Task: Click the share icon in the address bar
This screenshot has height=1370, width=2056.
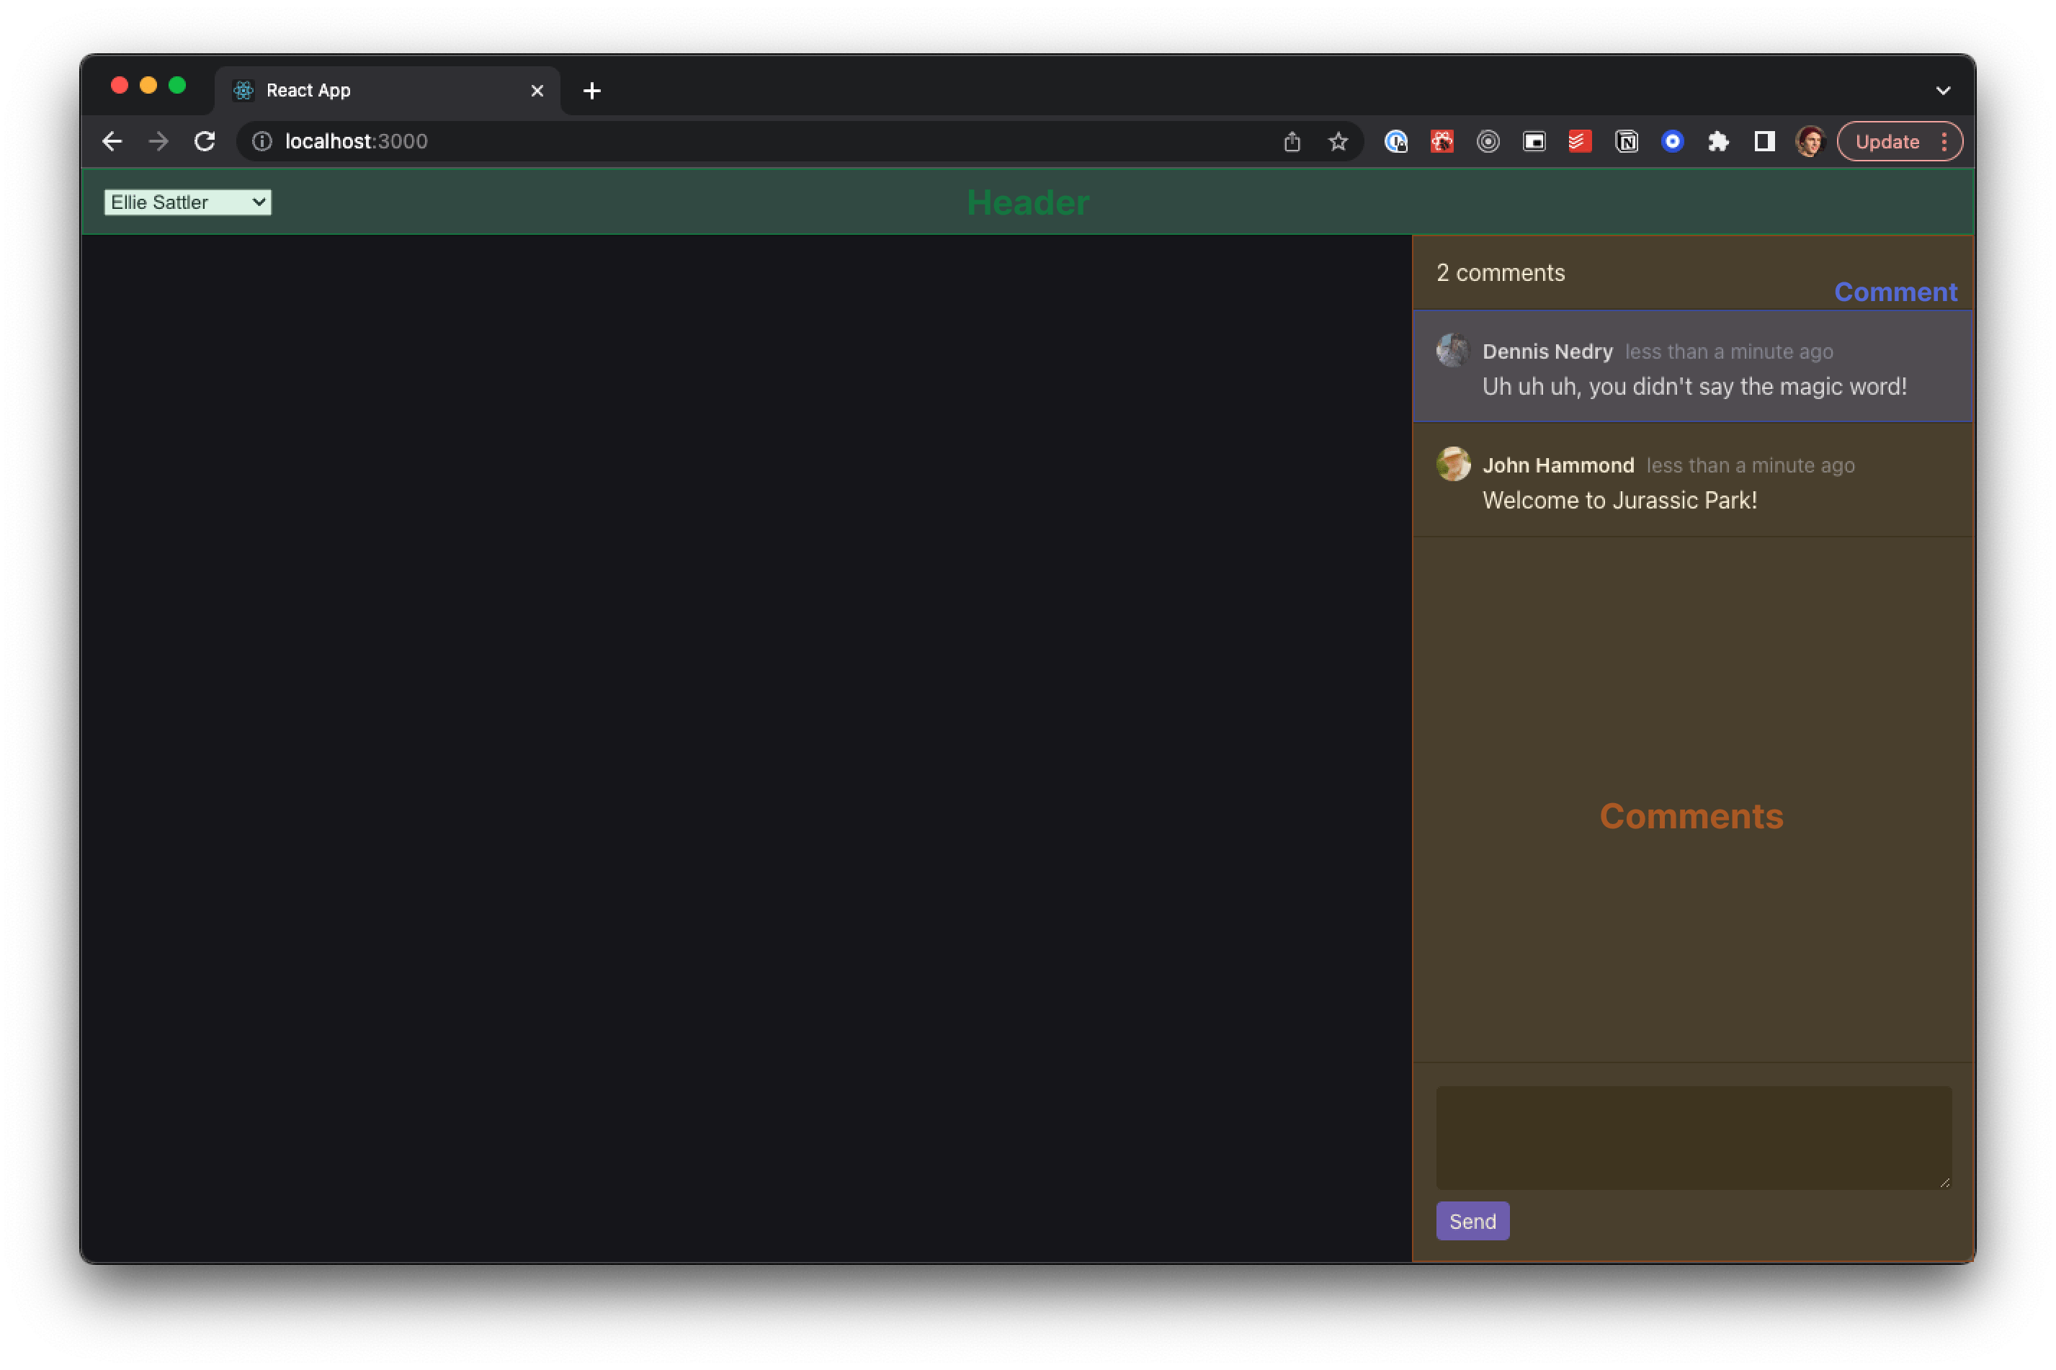Action: click(x=1292, y=140)
